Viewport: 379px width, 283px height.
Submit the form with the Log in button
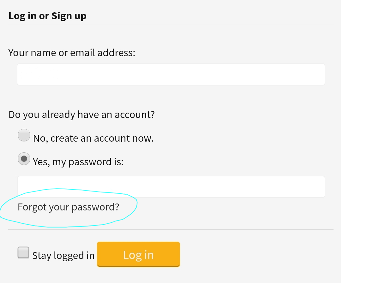(x=138, y=254)
